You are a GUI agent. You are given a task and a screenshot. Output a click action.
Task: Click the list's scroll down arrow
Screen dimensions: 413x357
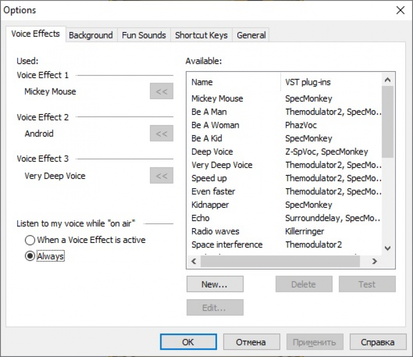[x=388, y=248]
